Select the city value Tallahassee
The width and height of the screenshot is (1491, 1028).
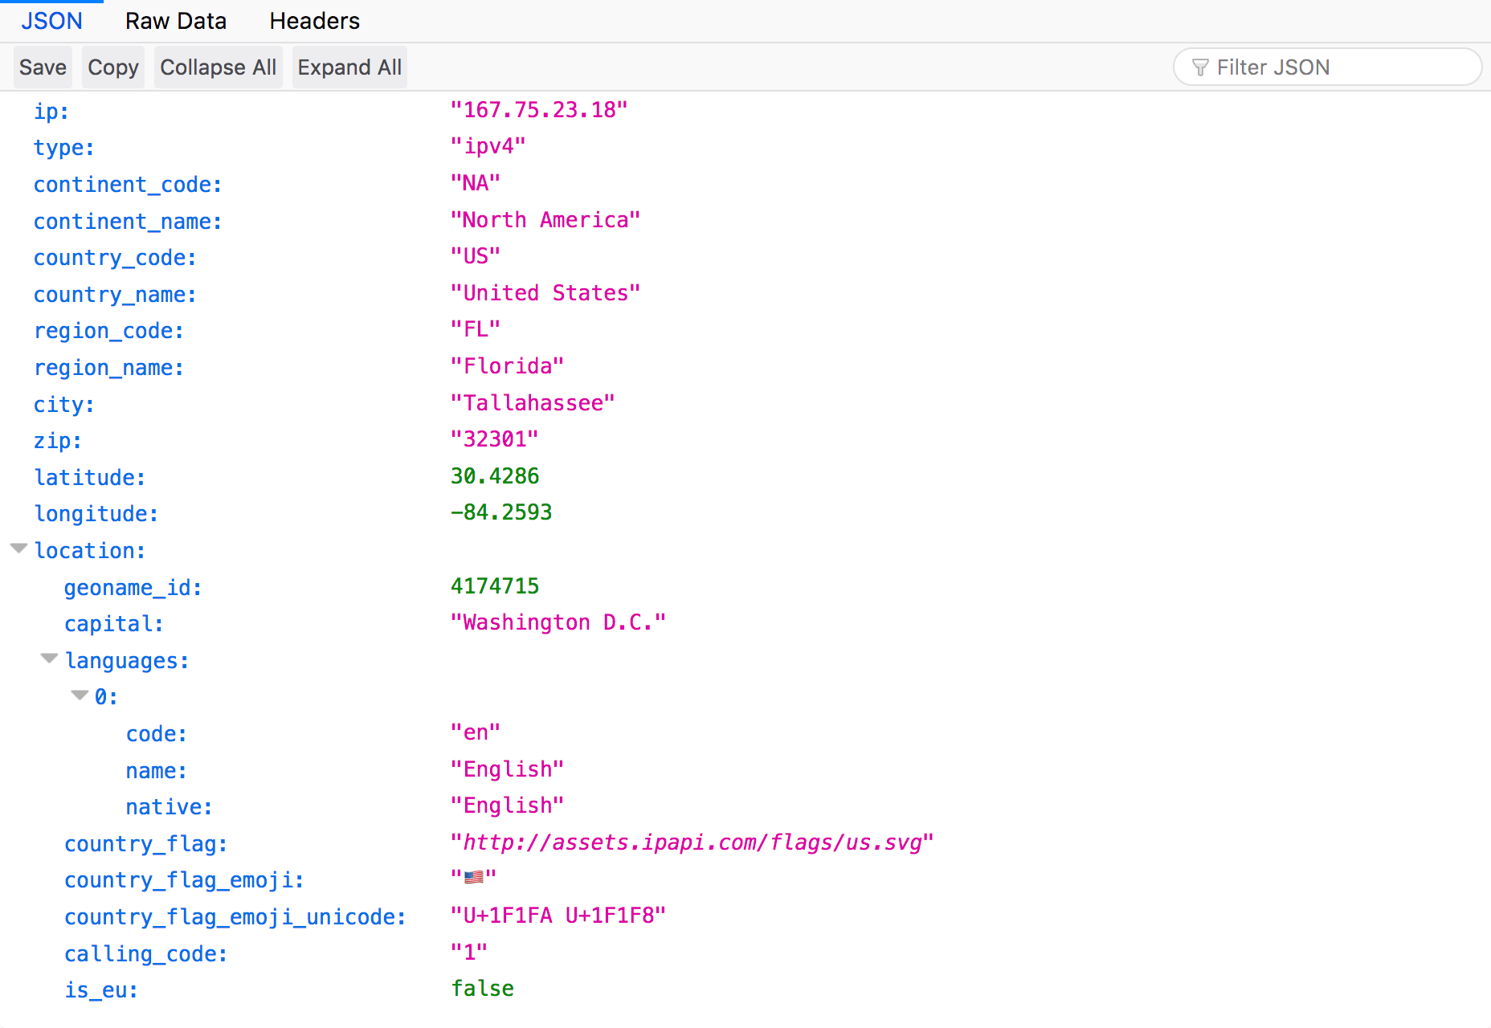pos(533,403)
